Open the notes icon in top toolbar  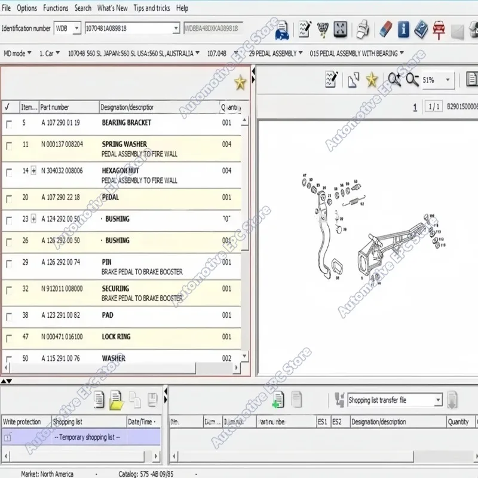305,29
